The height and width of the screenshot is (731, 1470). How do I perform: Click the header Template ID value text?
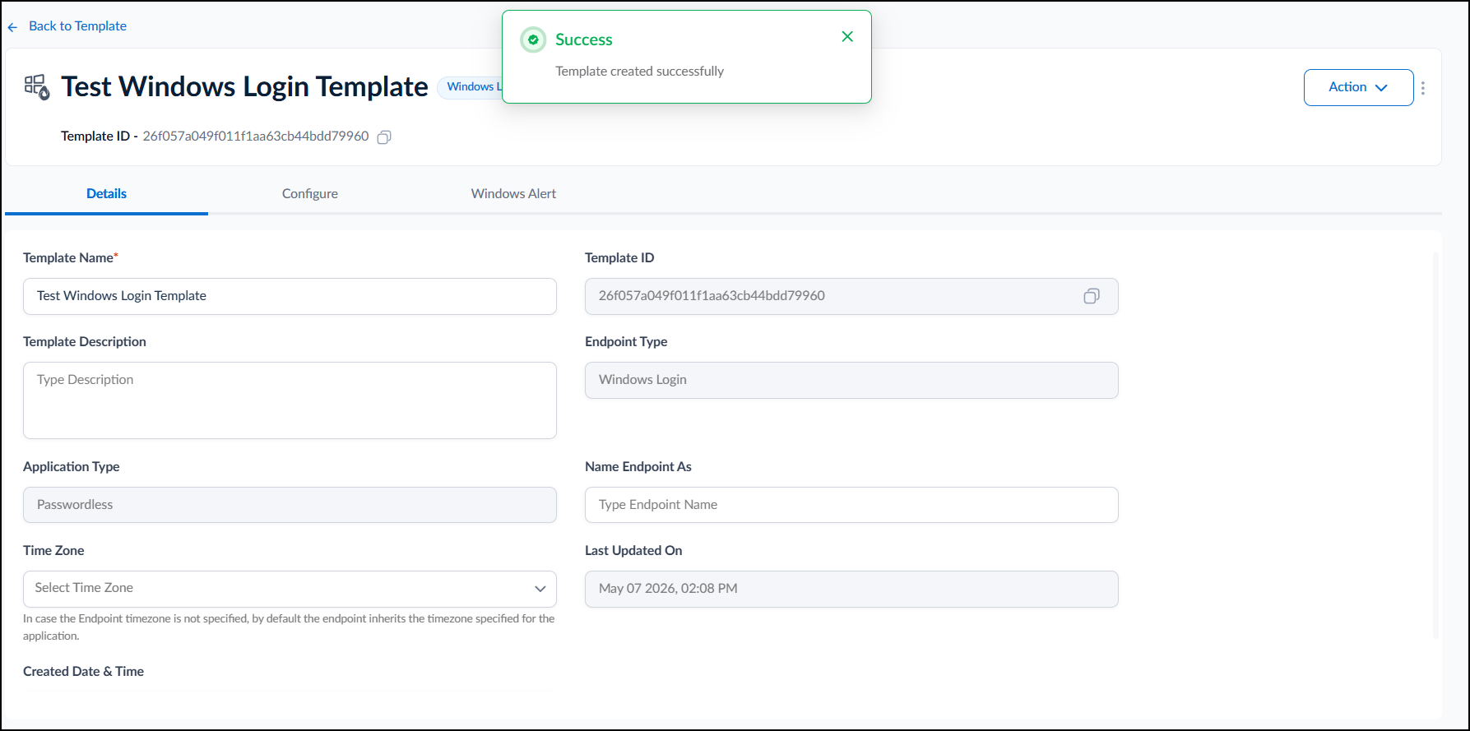(x=256, y=136)
